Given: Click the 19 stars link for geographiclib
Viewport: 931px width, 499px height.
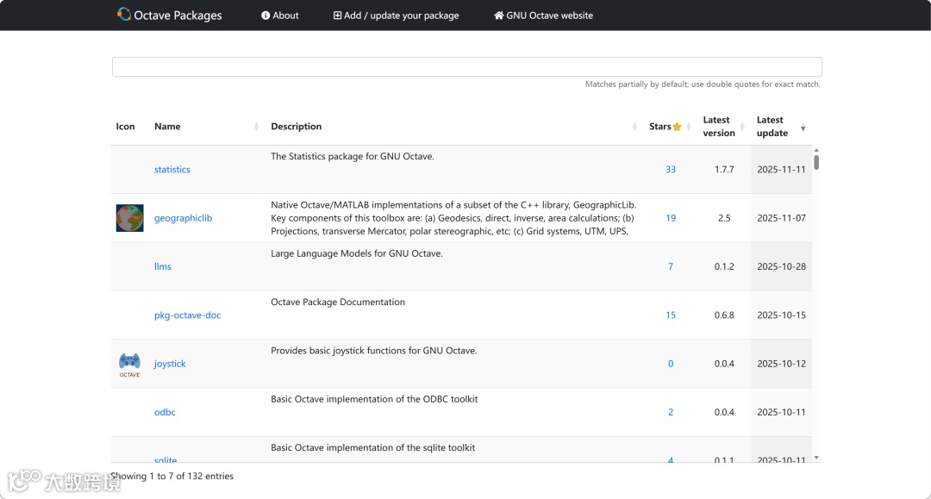Looking at the screenshot, I should 671,218.
